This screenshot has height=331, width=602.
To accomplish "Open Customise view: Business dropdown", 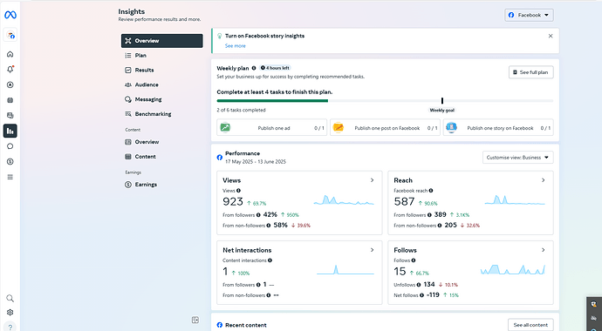I will point(518,158).
